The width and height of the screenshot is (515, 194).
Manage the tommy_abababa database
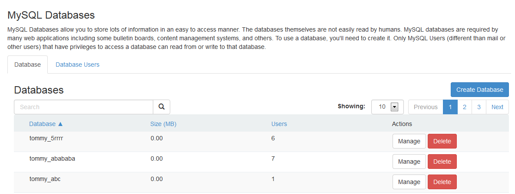(x=409, y=162)
